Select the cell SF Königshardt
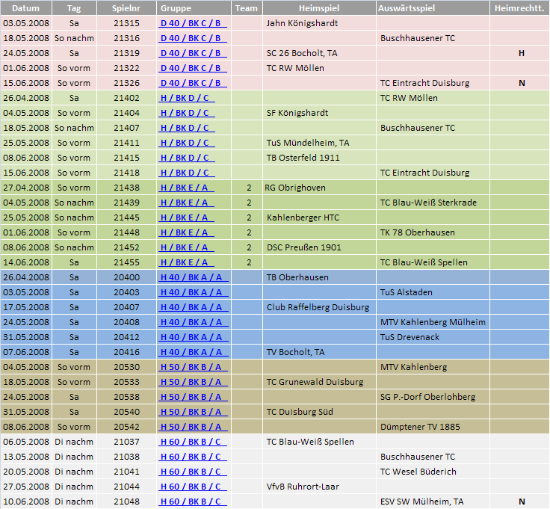Screen dimensions: 550x509 click(319, 113)
